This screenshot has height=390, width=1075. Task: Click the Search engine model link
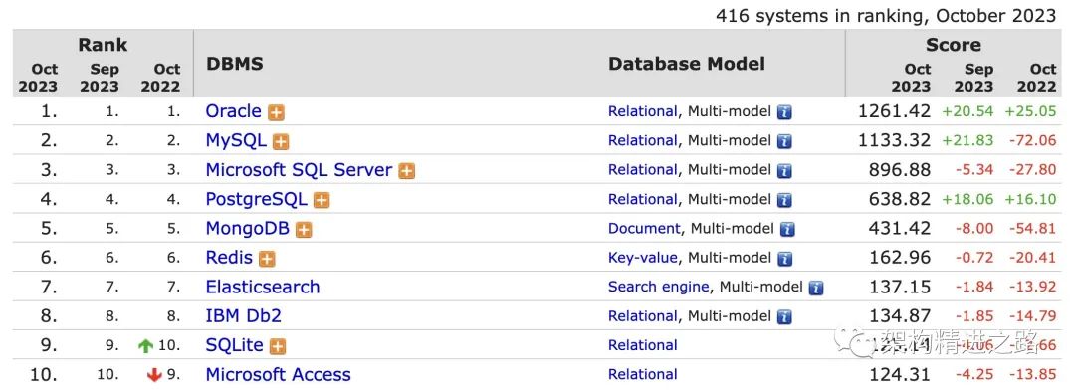pyautogui.click(x=658, y=287)
